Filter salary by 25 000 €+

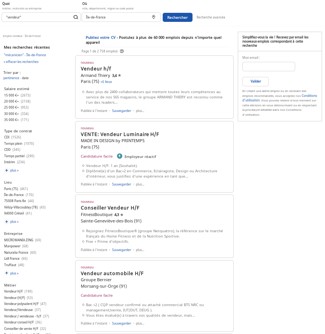11,107
